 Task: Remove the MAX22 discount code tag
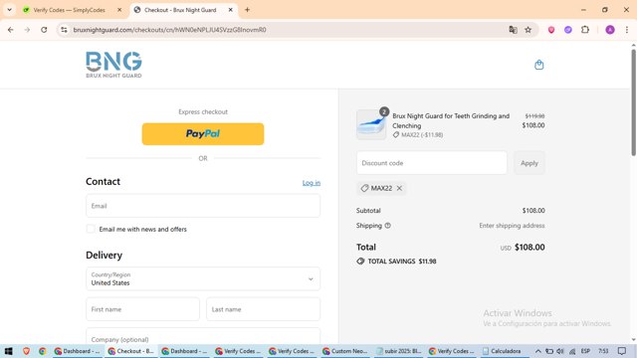click(399, 188)
